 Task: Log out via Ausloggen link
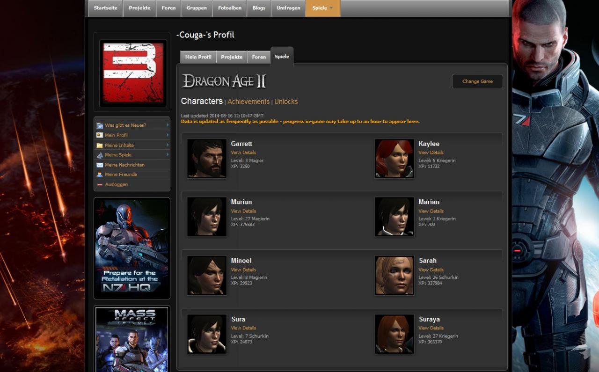[116, 184]
